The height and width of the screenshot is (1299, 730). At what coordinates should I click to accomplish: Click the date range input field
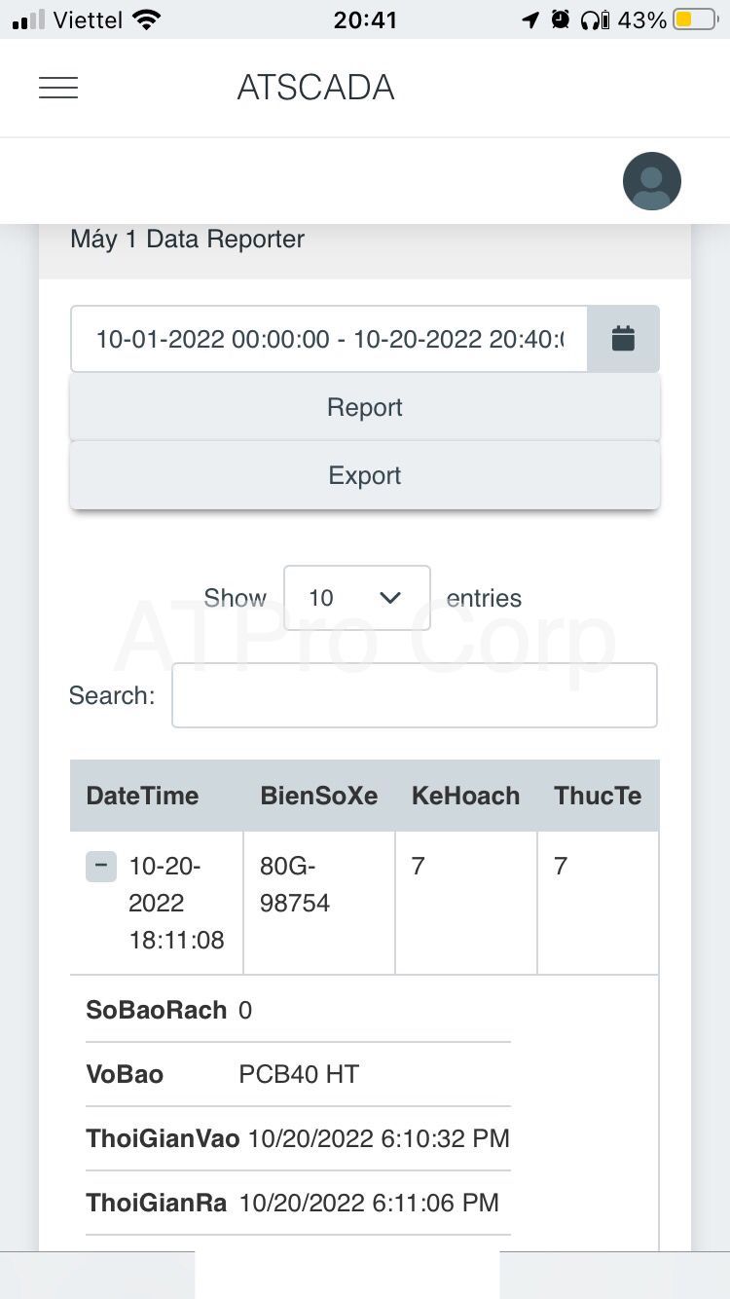point(329,339)
